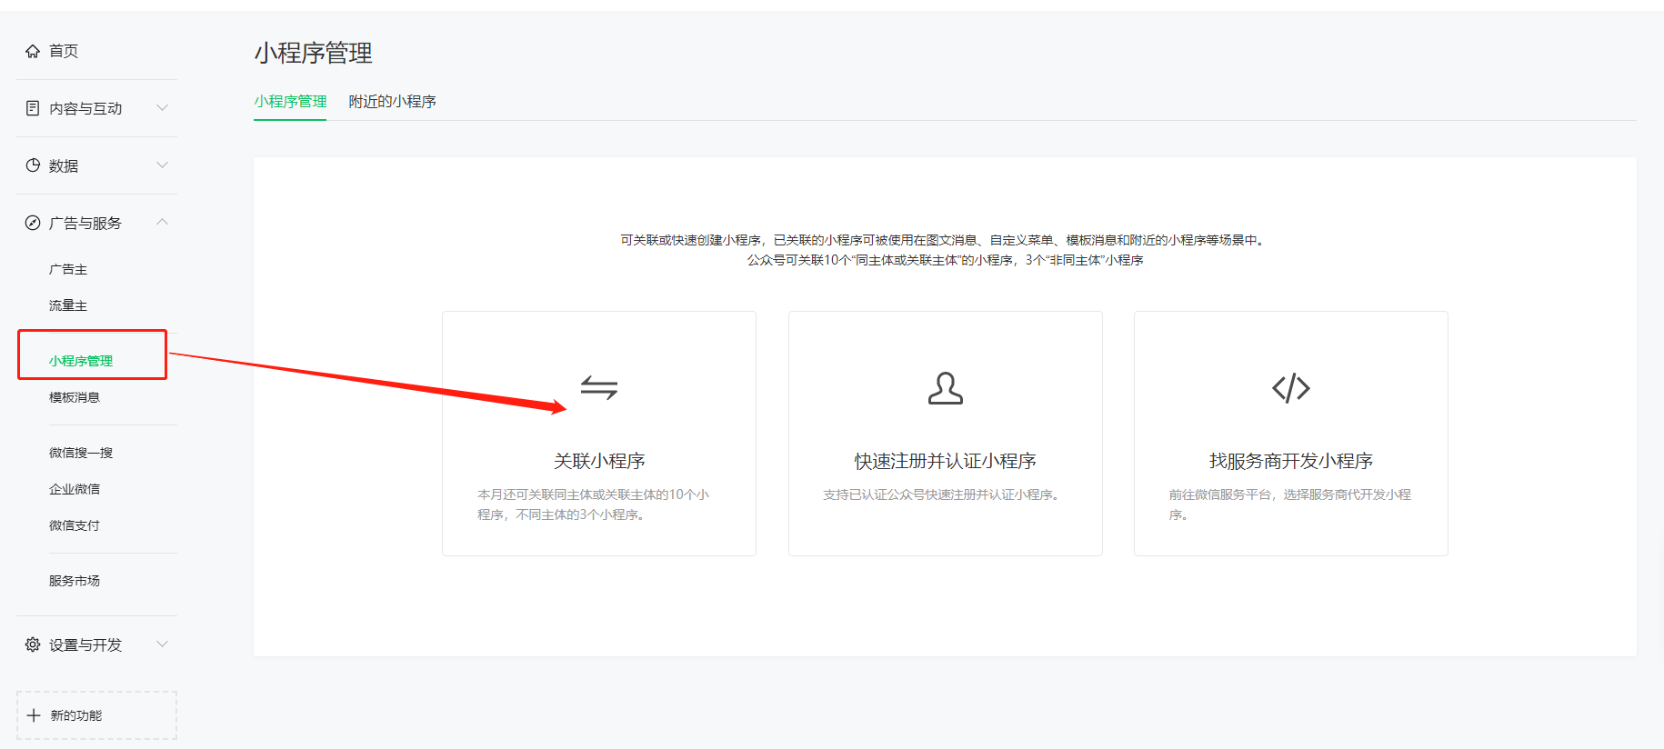
Task: Click the code brackets icon above 找服务商开发小程序
Action: click(x=1291, y=388)
